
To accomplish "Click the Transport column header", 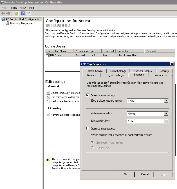I will click(x=109, y=51).
